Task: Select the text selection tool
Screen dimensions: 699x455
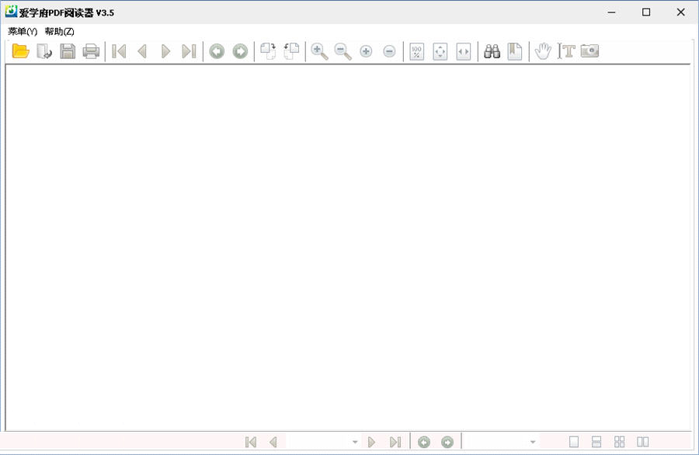Action: click(566, 52)
